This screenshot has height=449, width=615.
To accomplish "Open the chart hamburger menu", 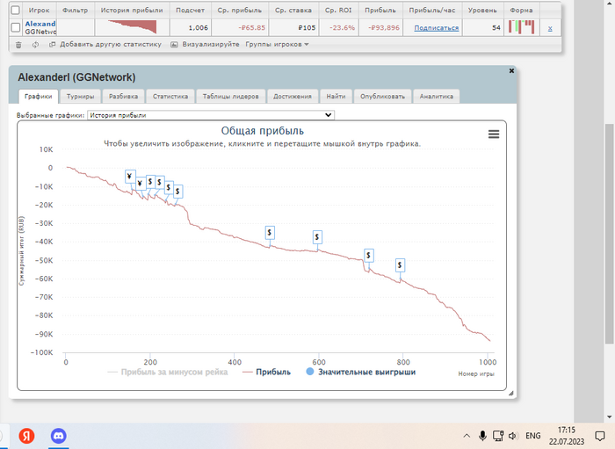I will (x=494, y=134).
